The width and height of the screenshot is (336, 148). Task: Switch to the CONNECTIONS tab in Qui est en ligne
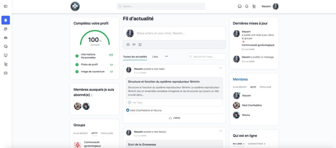click(x=257, y=144)
